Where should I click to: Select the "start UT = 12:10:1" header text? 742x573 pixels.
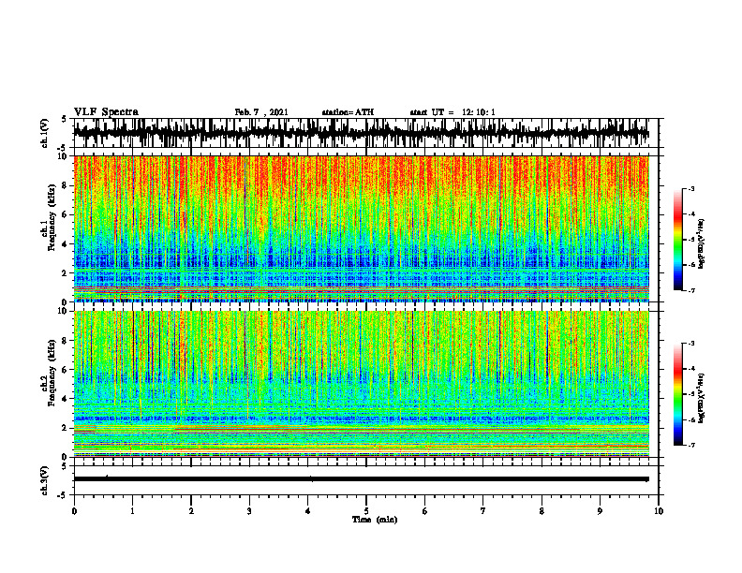point(453,112)
